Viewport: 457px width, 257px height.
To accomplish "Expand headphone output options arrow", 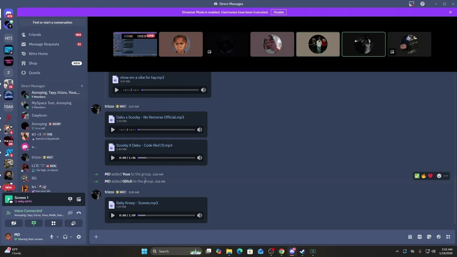I will click(71, 237).
